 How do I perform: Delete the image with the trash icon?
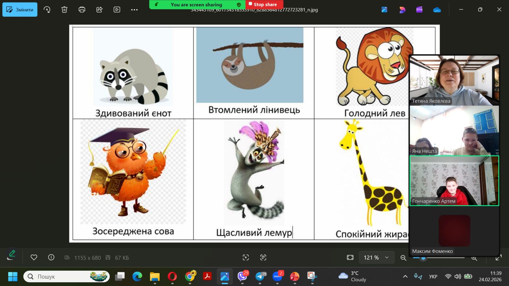[x=64, y=10]
